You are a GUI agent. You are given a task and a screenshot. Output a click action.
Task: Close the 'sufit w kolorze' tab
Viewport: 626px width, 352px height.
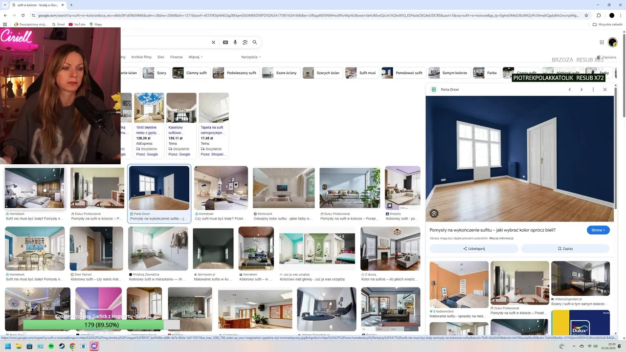pos(62,5)
